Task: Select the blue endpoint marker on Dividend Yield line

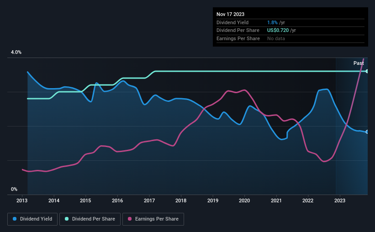Action: coord(367,132)
